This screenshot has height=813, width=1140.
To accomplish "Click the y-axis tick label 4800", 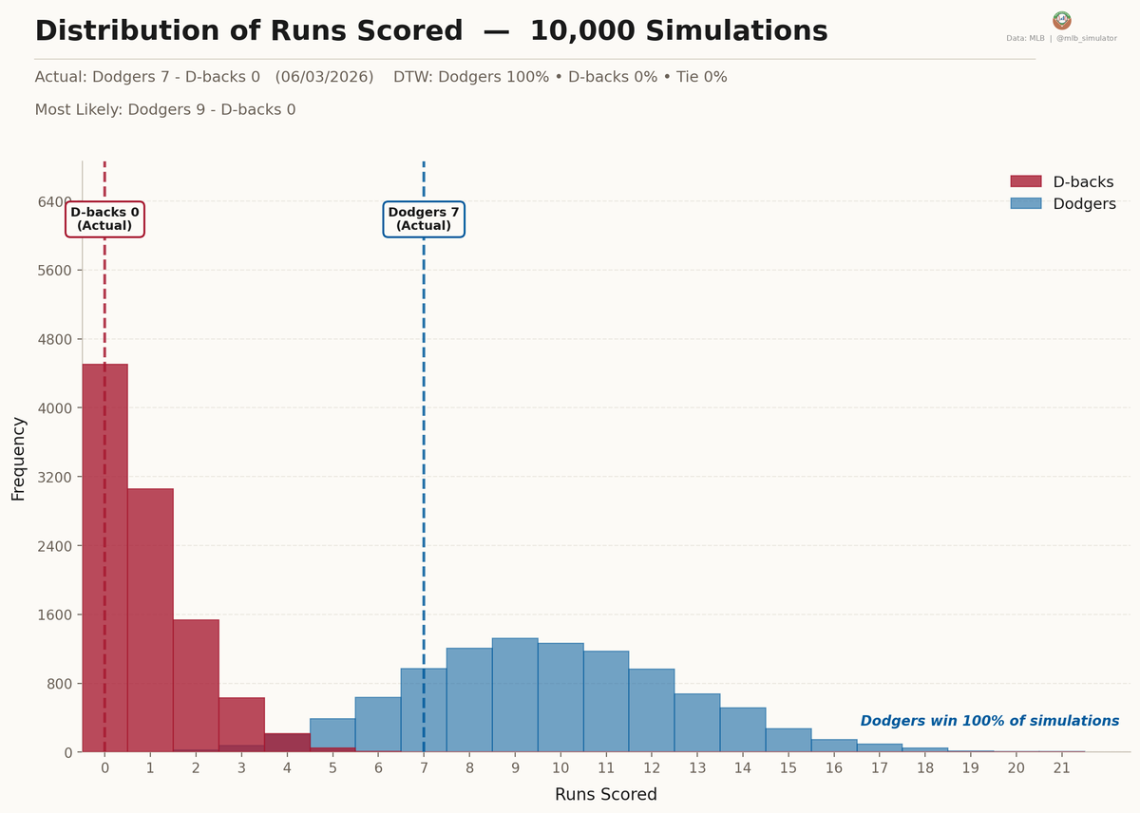I will click(54, 339).
